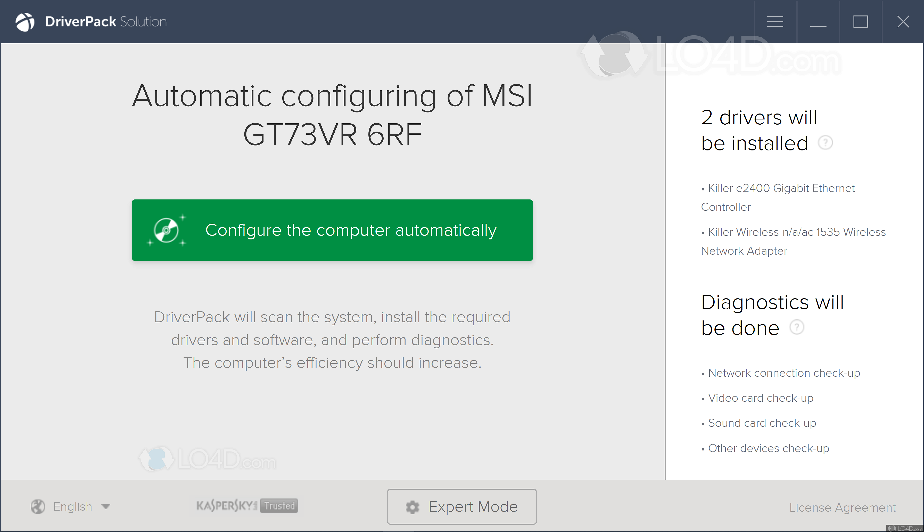Screen dimensions: 924x532
Task: Switch to Expert Mode
Action: pos(462,507)
